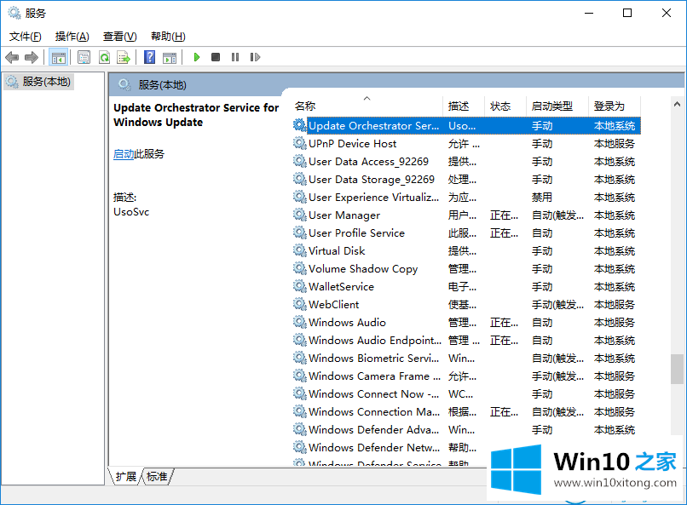Select the Windows Audio service

coord(466,323)
